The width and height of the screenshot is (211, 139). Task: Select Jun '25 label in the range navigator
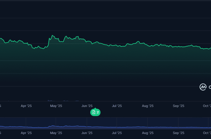tap(87, 133)
